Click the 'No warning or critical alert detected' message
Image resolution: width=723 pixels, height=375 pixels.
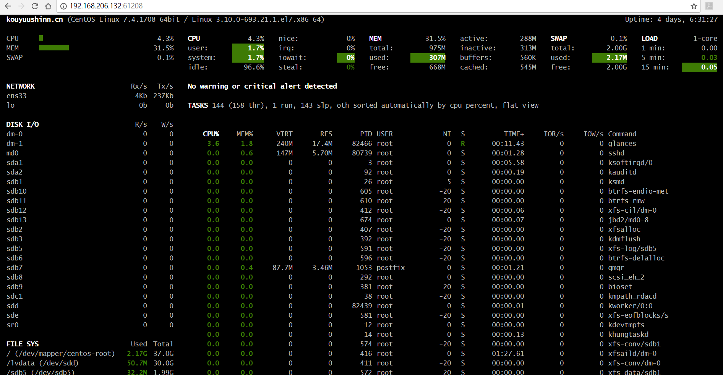coord(262,86)
